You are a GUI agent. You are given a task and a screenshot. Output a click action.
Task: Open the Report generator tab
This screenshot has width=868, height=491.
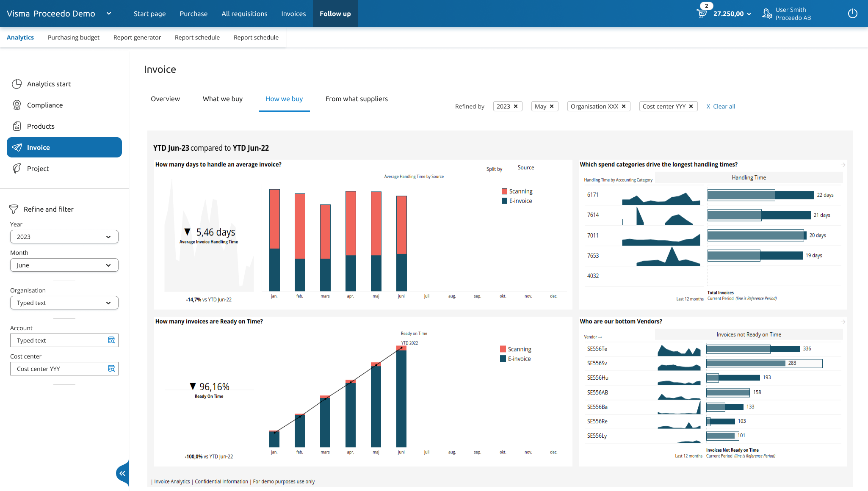[x=137, y=37]
